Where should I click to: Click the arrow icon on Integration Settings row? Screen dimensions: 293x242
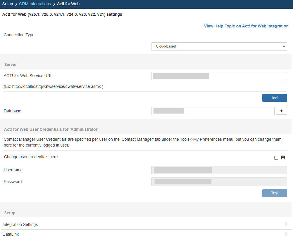pos(286,224)
